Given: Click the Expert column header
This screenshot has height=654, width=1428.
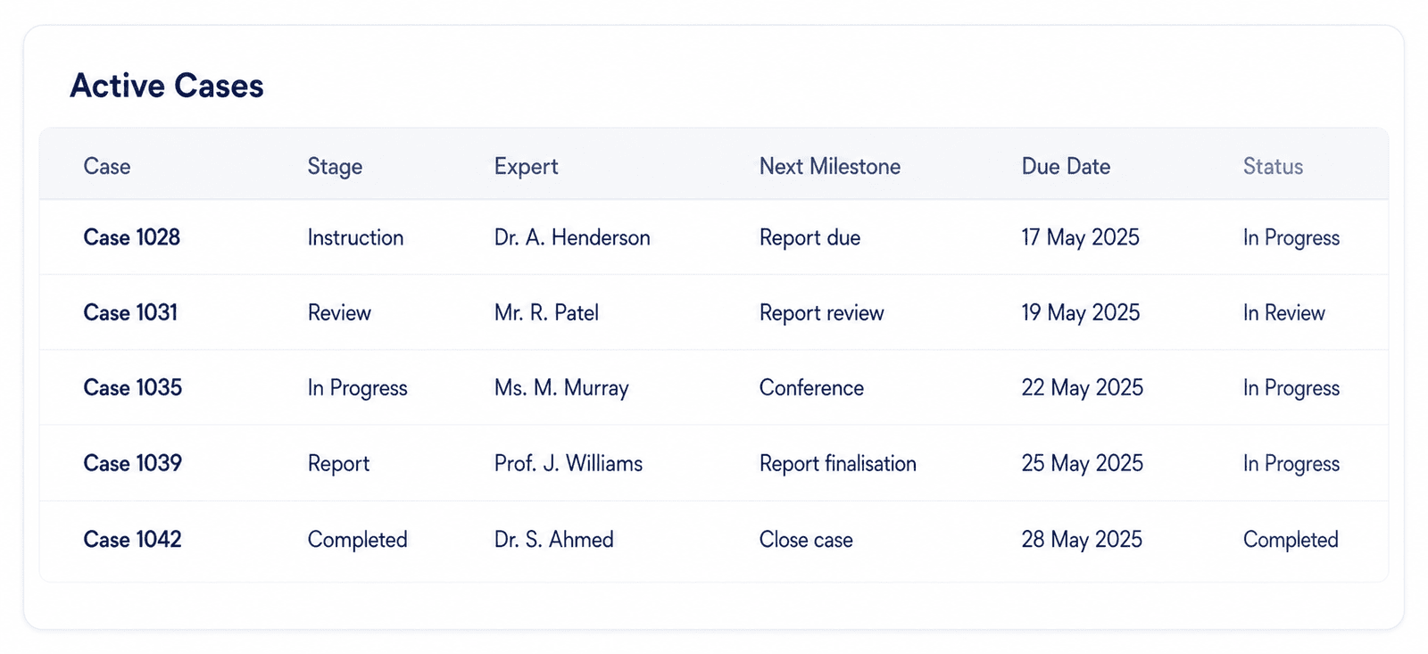Looking at the screenshot, I should pos(526,167).
